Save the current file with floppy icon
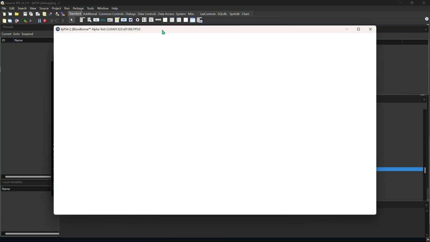This screenshot has height=242, width=430. pos(25,14)
